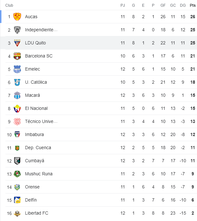The image size is (197, 221).
Task: Click the U. Católica crest icon
Action: tap(17, 82)
